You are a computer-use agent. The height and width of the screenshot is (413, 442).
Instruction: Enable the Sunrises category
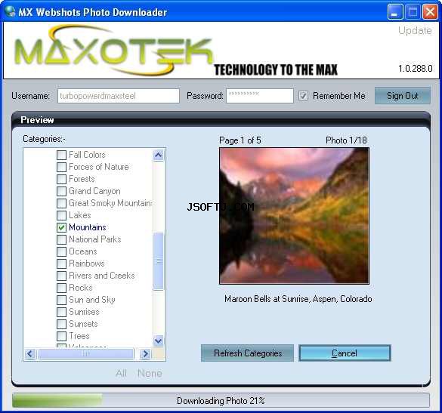coord(61,312)
